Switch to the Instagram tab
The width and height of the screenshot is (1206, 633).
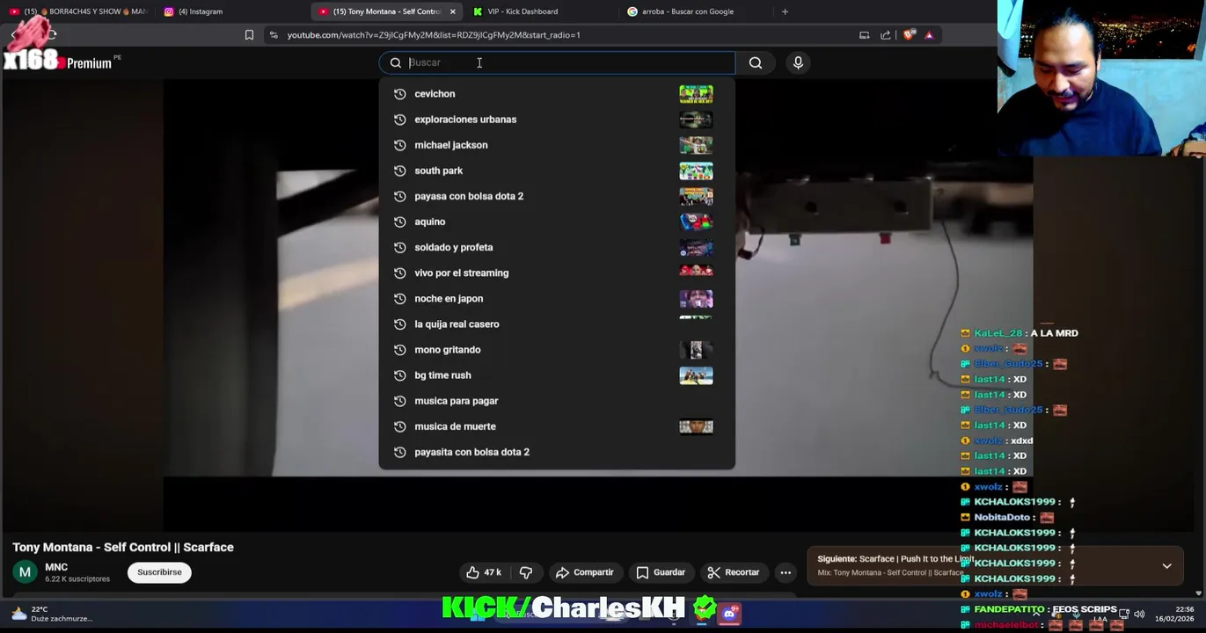201,11
